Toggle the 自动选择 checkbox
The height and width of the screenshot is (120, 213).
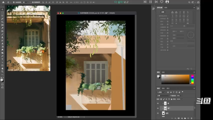14,2
